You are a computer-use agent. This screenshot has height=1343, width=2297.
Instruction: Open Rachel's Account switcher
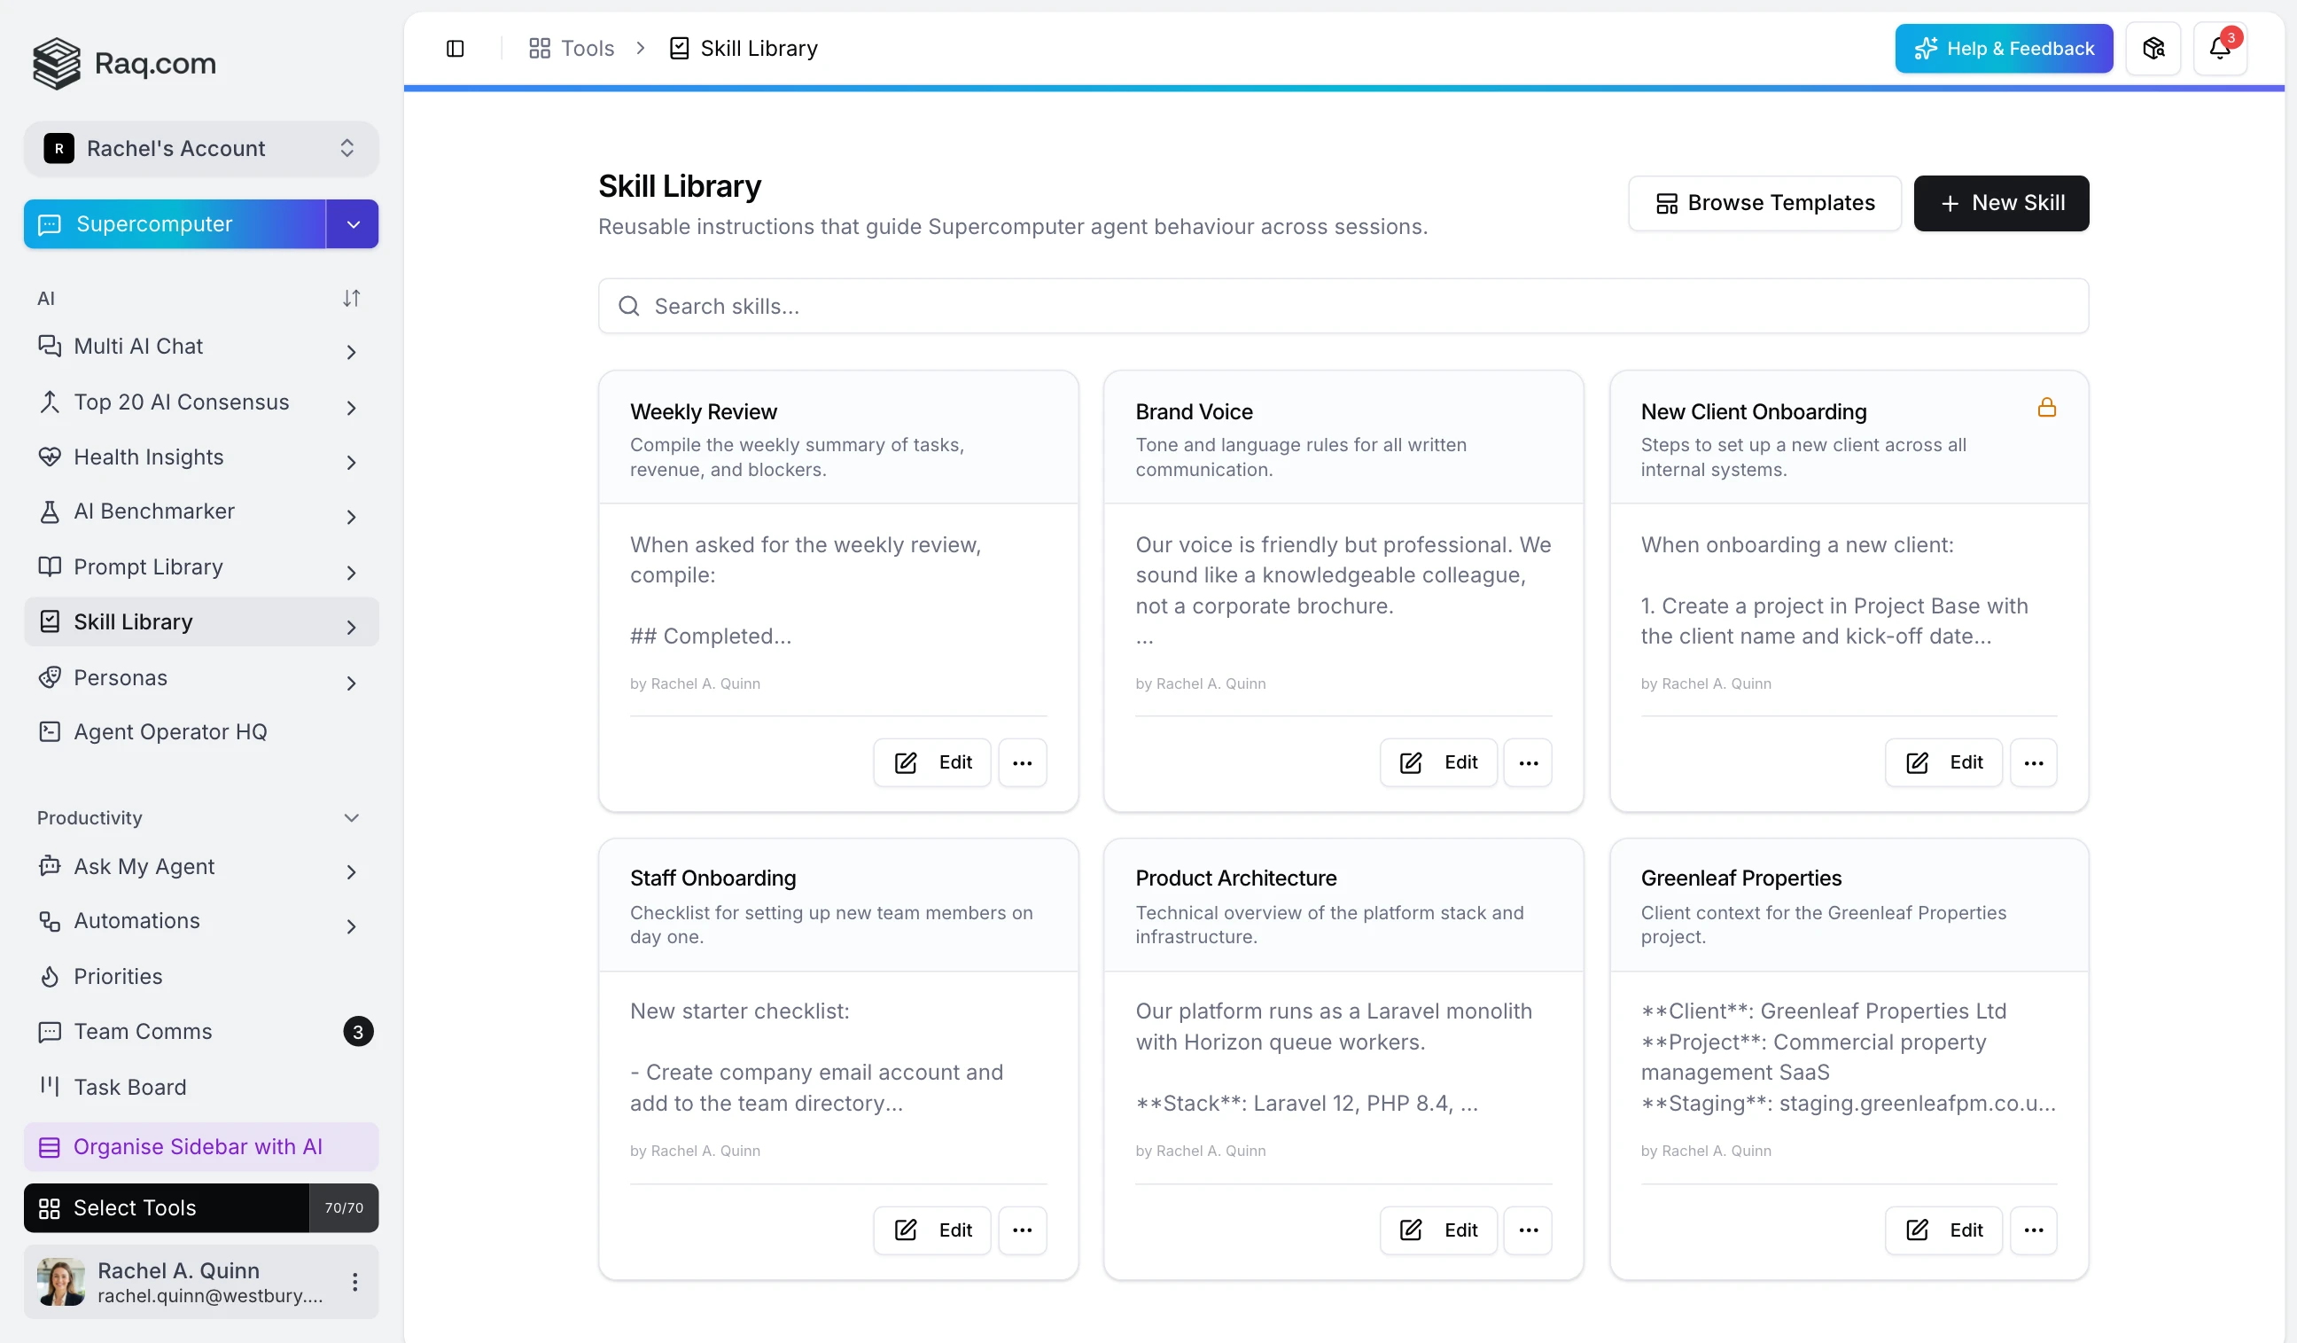(200, 148)
